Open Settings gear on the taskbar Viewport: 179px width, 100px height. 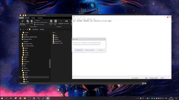[34, 98]
